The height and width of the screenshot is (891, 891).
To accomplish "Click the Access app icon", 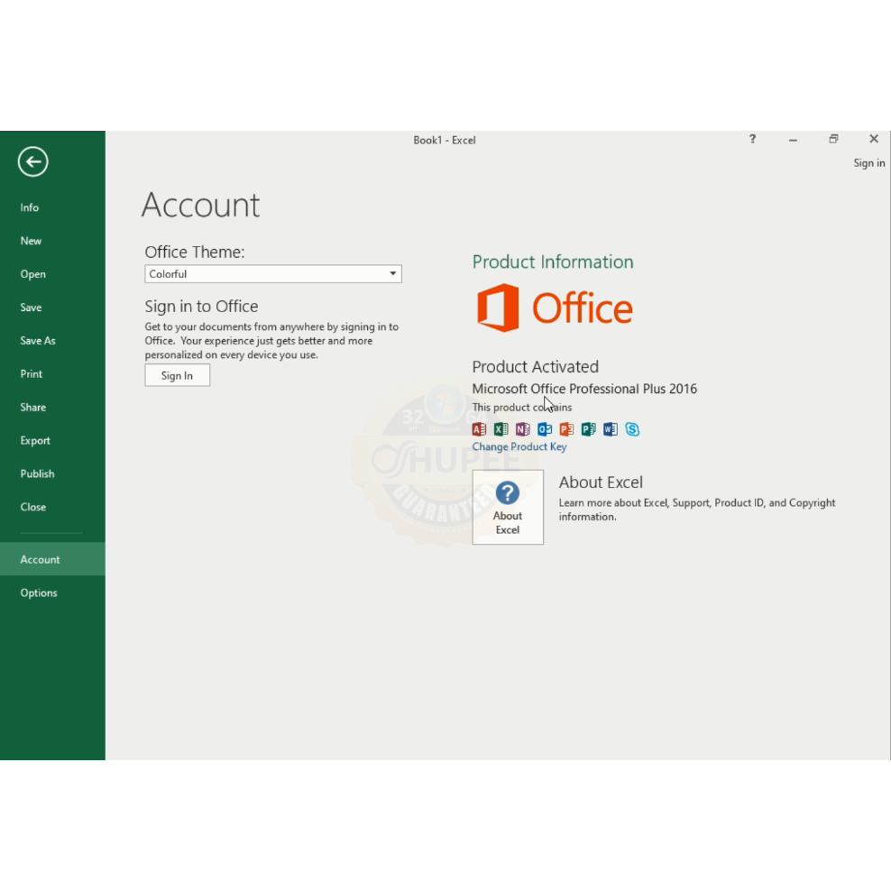I will pos(479,429).
